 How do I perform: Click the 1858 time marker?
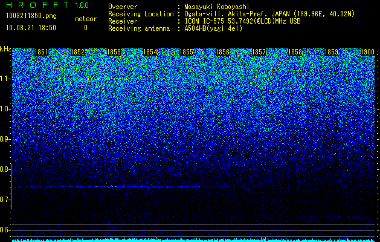coord(295,52)
